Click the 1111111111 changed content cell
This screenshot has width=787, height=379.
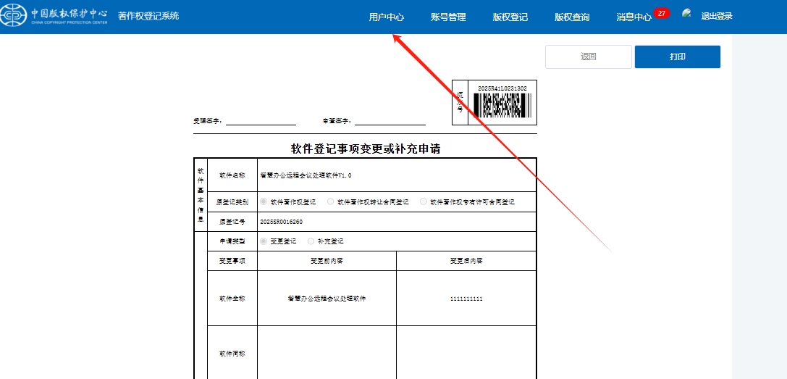(466, 299)
